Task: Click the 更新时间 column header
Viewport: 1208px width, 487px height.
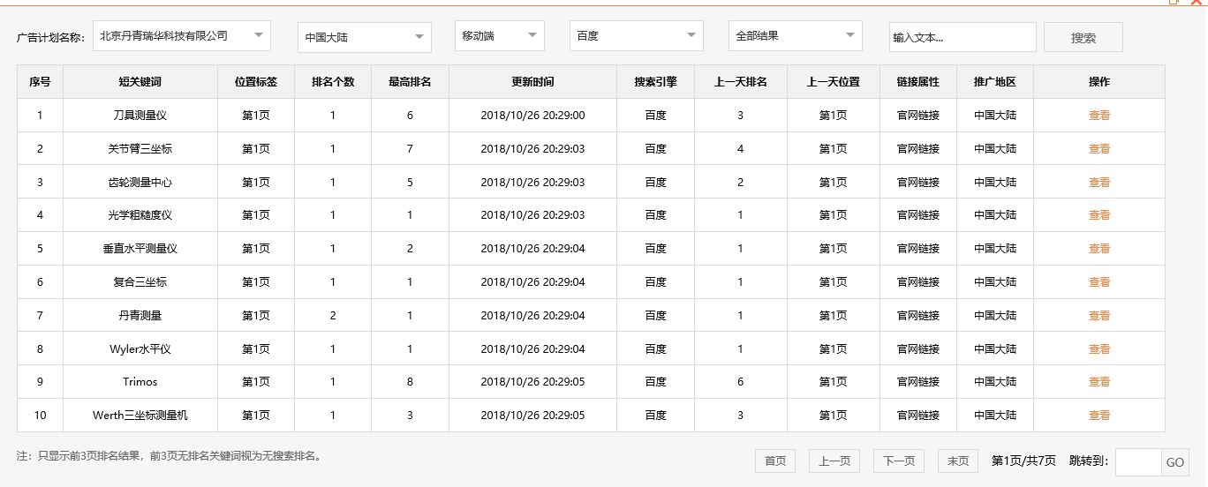Action: 532,82
